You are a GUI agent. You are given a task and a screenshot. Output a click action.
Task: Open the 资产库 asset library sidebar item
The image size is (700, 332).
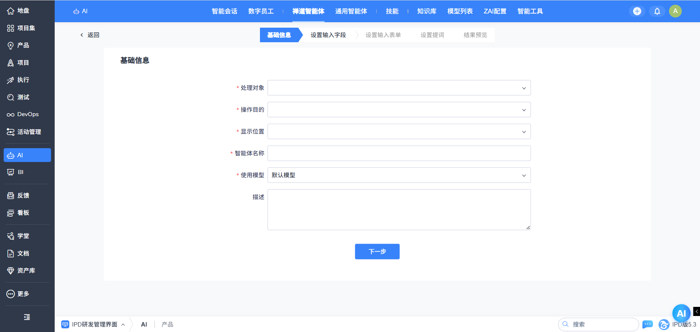pos(27,270)
